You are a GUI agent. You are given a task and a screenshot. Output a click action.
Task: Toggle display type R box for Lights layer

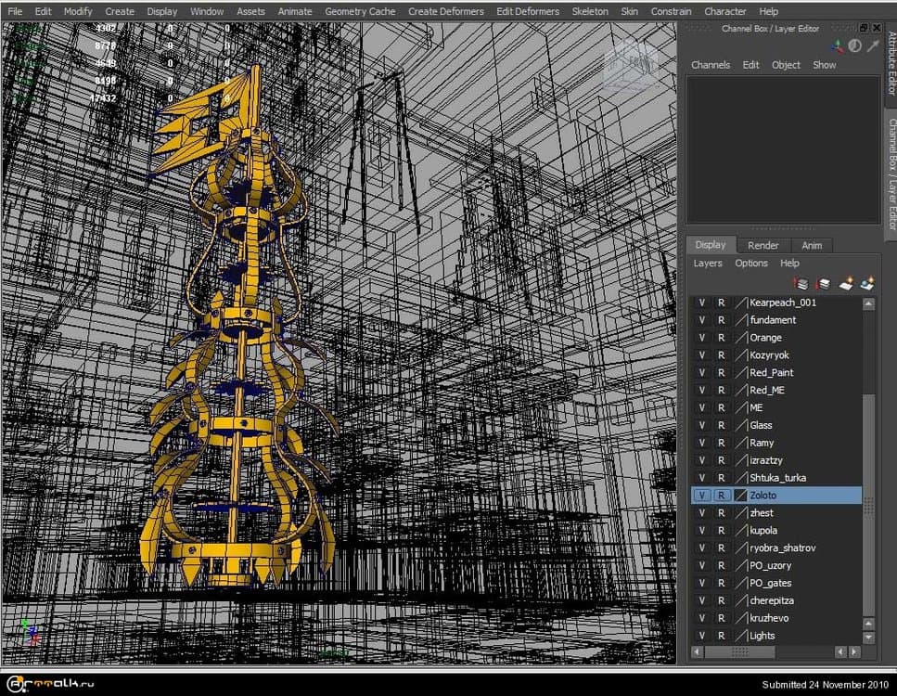tap(722, 636)
